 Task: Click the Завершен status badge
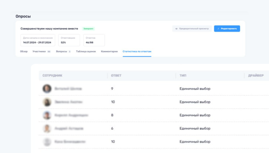[x=89, y=29]
